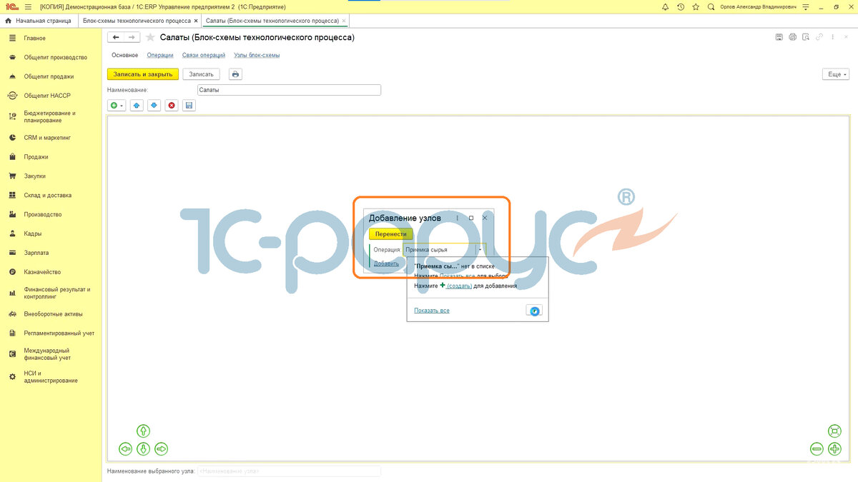Open the history clock icon
This screenshot has width=858, height=482.
681,6
